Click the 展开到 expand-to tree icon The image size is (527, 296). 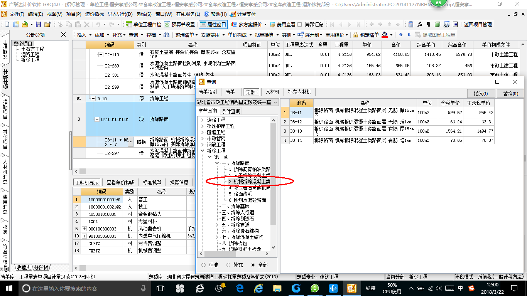click(301, 35)
